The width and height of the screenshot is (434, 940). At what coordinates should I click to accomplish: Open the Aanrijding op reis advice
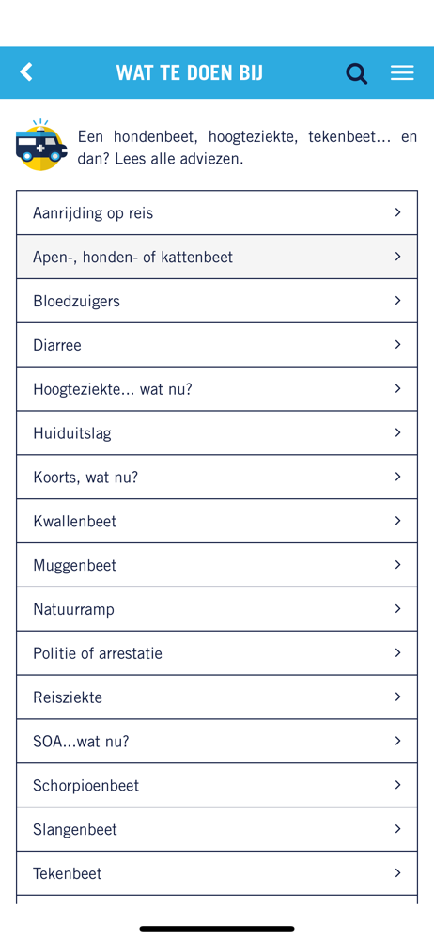217,212
